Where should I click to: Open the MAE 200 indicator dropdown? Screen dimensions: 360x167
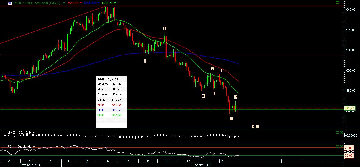99,3
